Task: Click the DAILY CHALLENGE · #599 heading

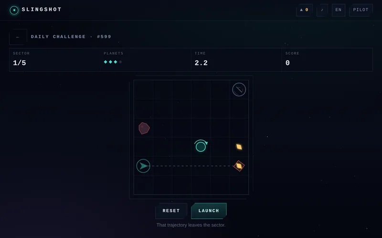Action: pyautogui.click(x=71, y=37)
